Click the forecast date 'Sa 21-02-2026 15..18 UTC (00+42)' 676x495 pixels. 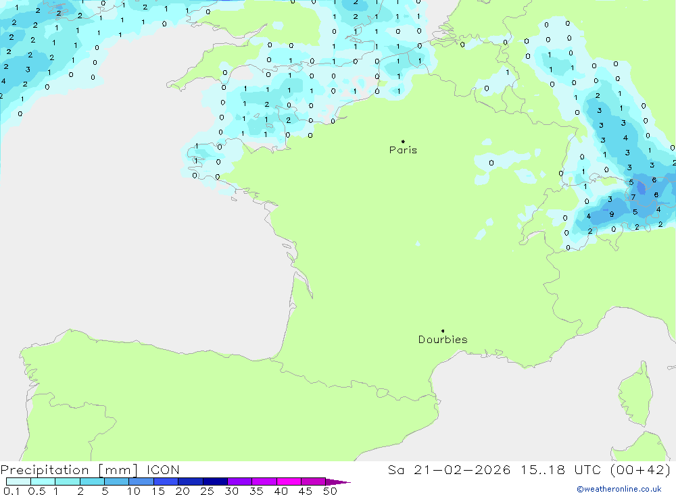point(529,469)
